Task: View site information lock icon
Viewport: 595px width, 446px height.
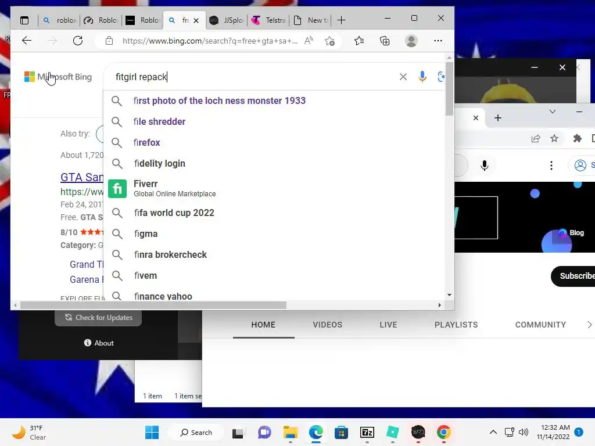Action: coord(109,41)
